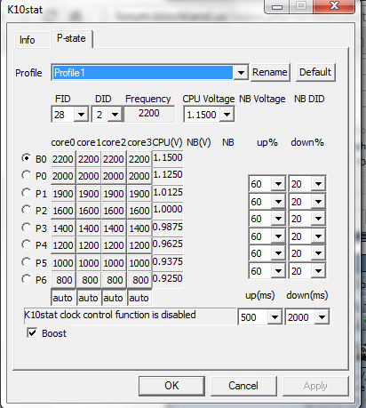Screen dimensions: 366x408
Task: Open the down% dropdown in the P0 row
Action: click(x=318, y=184)
